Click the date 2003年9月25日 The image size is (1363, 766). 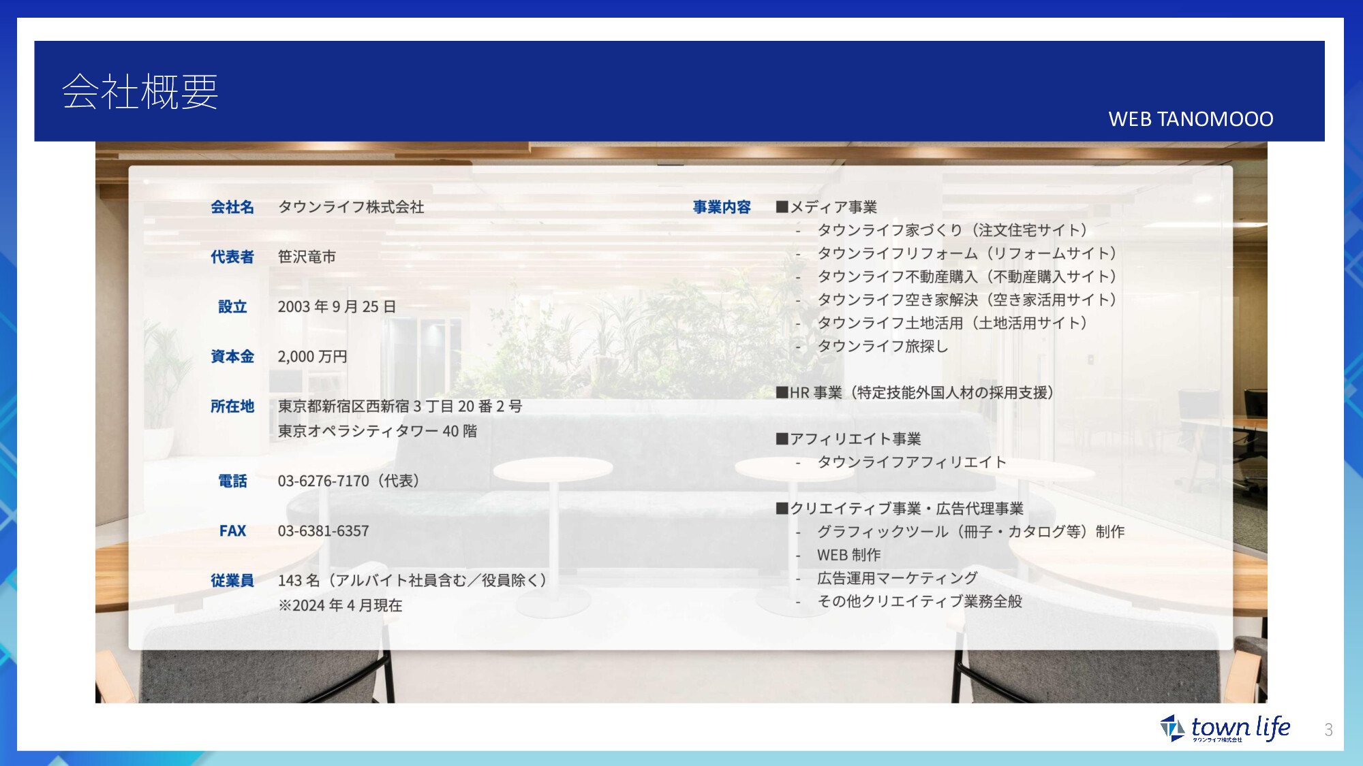coord(337,306)
